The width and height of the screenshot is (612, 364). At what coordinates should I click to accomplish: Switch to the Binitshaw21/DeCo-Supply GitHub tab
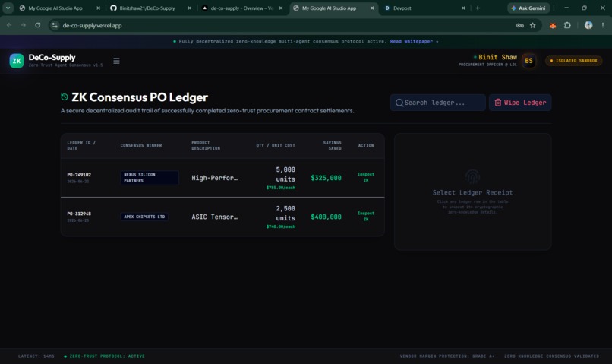[x=147, y=8]
